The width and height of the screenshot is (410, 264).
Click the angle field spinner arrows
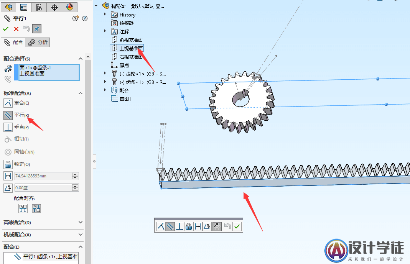point(75,188)
